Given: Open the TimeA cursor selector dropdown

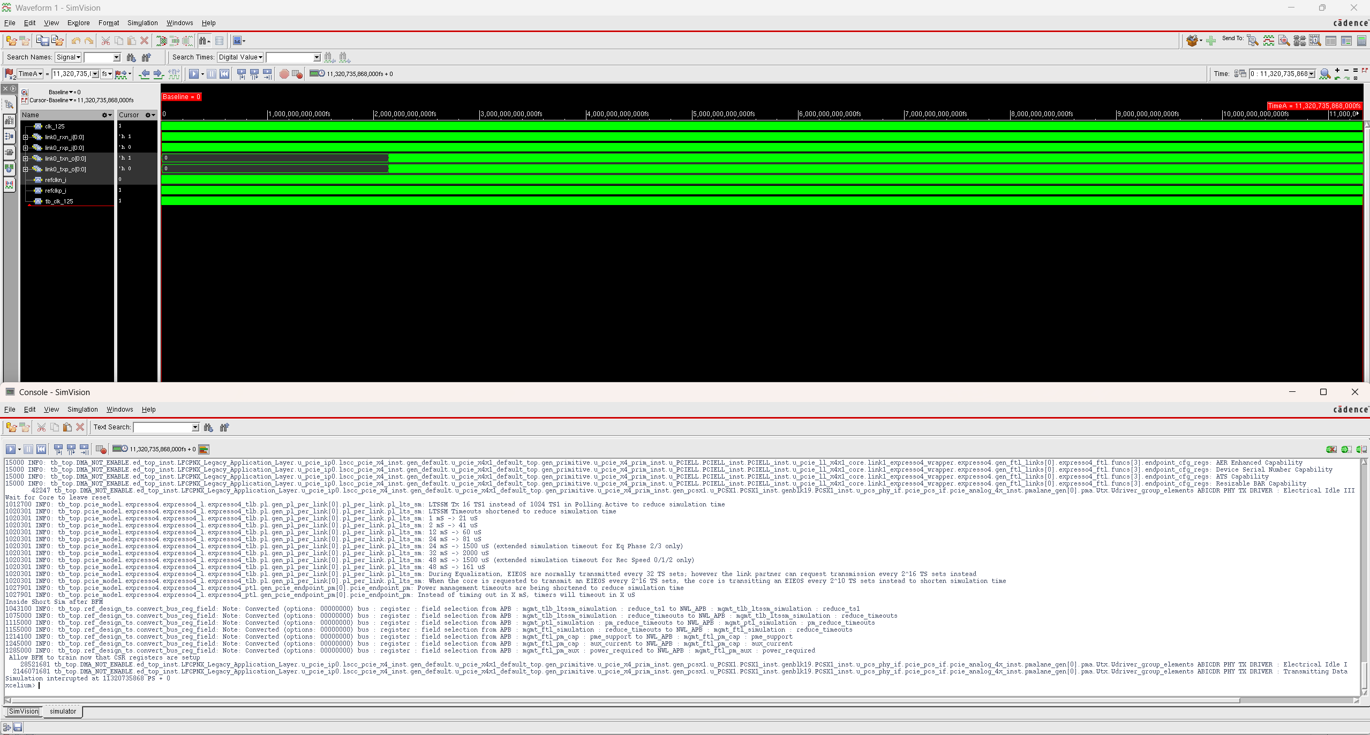Looking at the screenshot, I should [30, 74].
